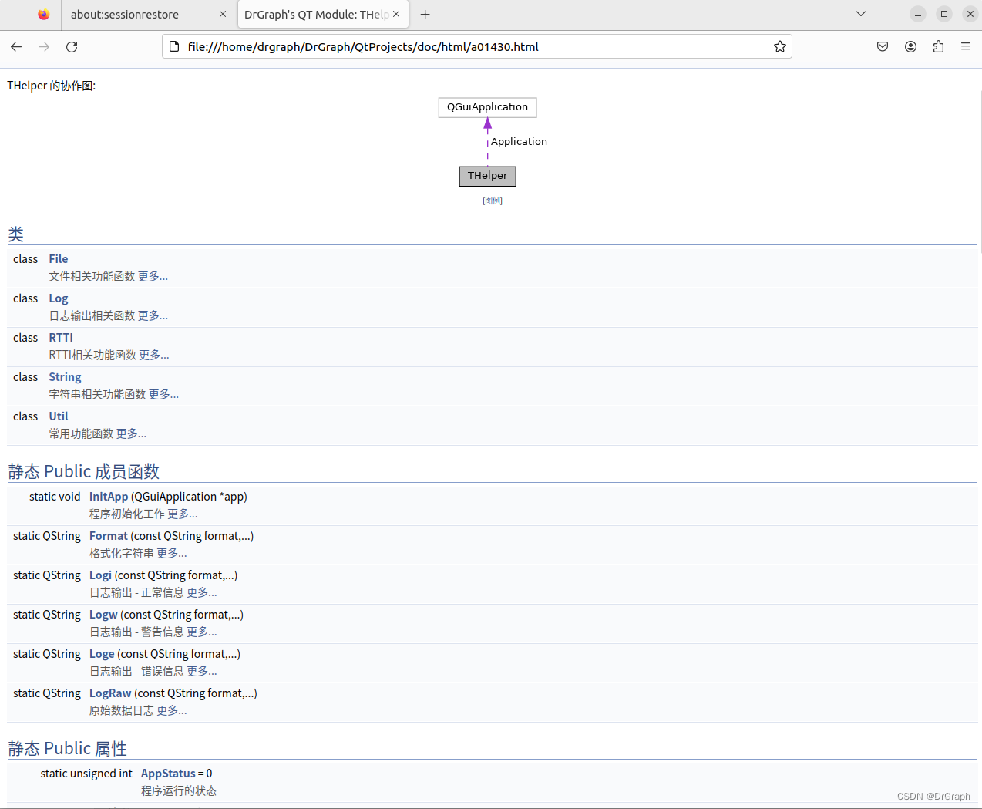Open the Log class link
This screenshot has width=982, height=809.
59,298
